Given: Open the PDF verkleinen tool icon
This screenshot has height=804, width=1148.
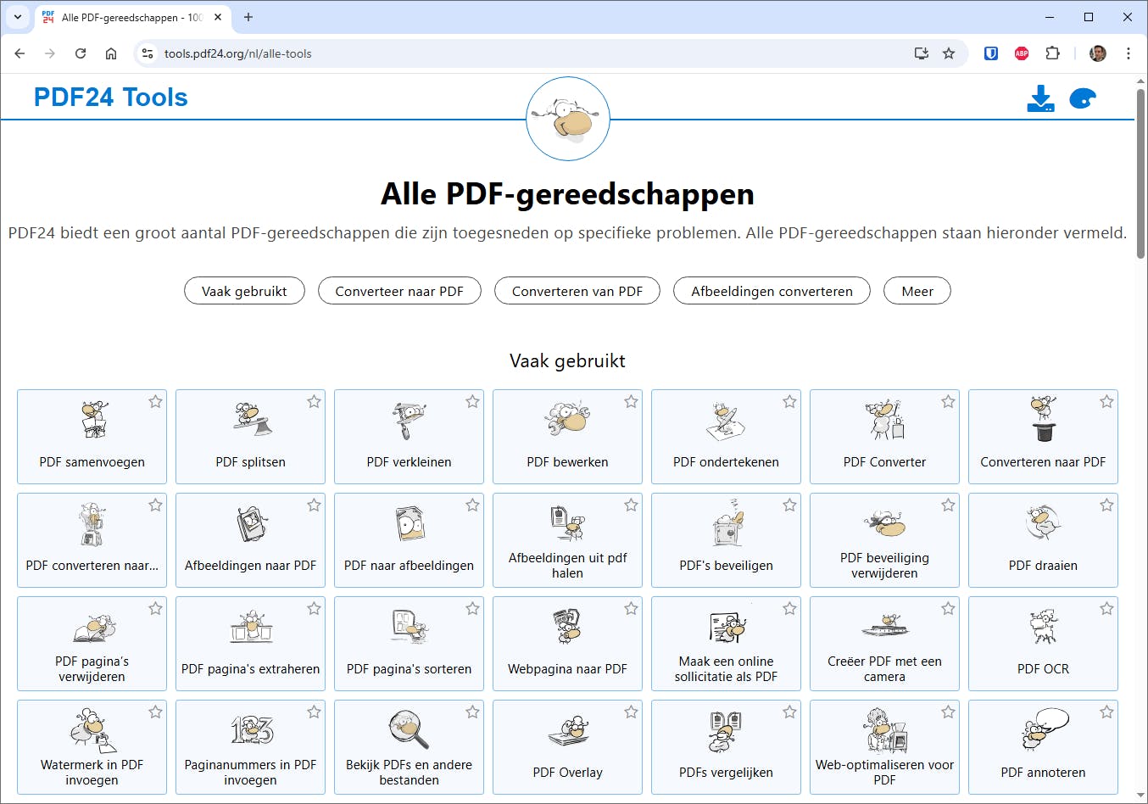Looking at the screenshot, I should (410, 419).
